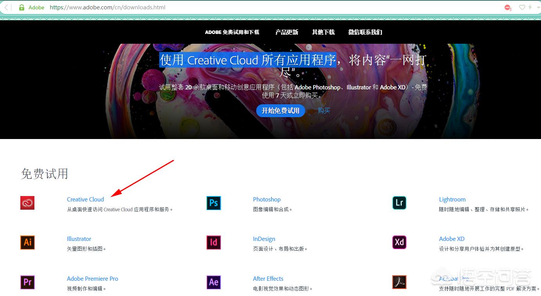
Task: Open the After Effects link
Action: click(x=268, y=278)
